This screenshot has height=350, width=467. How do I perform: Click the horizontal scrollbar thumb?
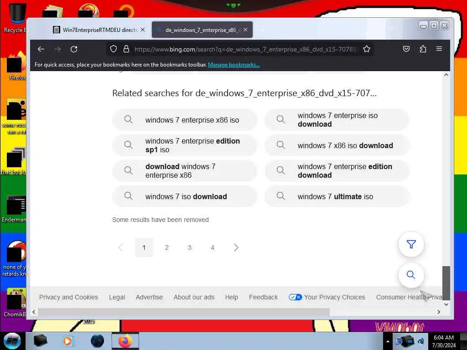click(184, 312)
